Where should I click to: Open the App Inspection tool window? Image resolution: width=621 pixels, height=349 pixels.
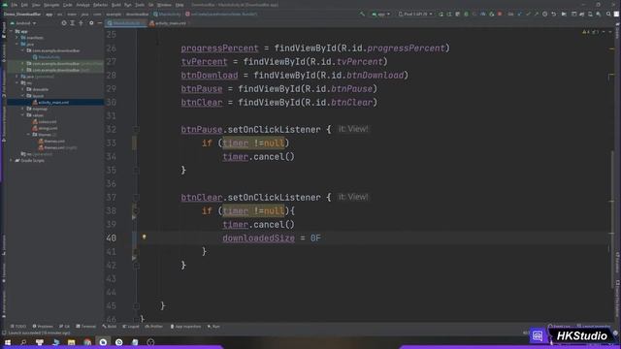pos(185,327)
